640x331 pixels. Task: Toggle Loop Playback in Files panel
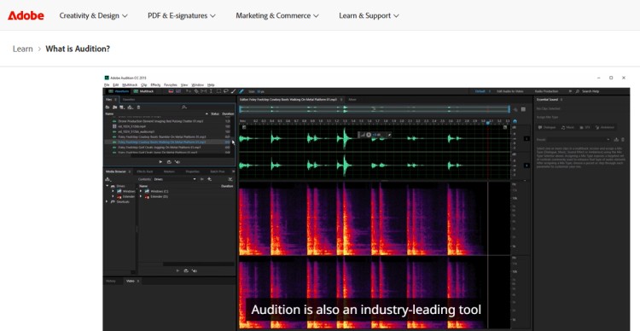[x=169, y=162]
